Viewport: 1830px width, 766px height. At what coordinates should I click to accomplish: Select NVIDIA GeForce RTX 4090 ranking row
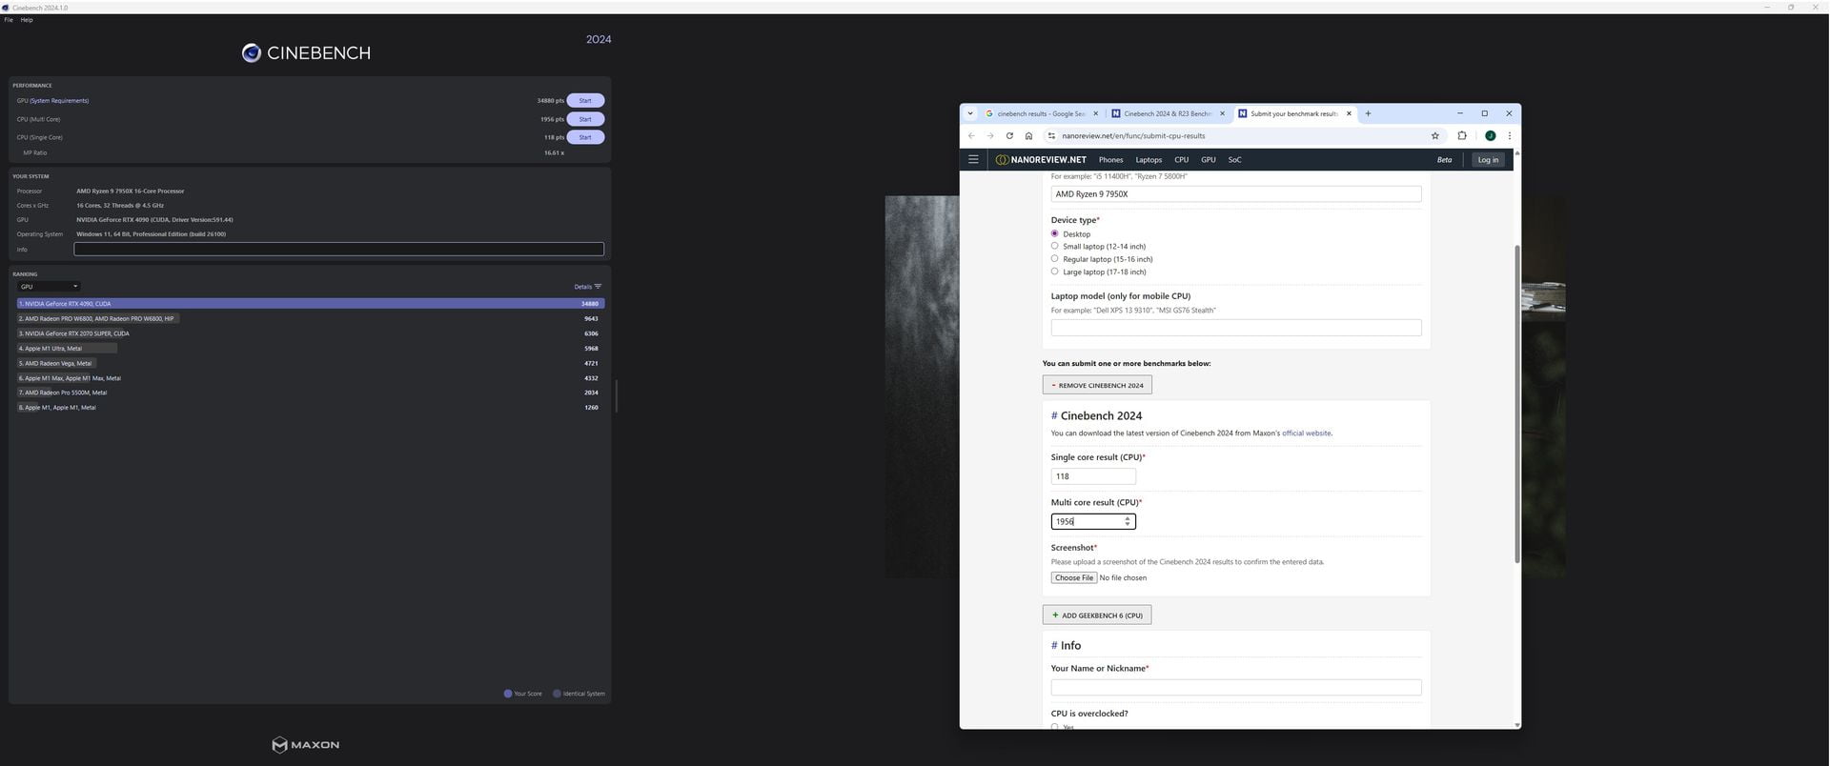(311, 303)
